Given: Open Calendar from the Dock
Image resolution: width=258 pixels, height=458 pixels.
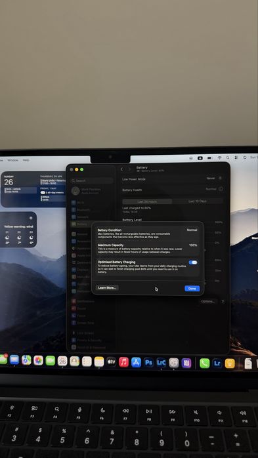Looking at the screenshot, I should (62, 361).
